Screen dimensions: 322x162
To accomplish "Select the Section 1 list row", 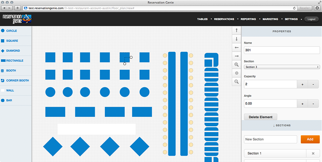I will coord(275,153).
